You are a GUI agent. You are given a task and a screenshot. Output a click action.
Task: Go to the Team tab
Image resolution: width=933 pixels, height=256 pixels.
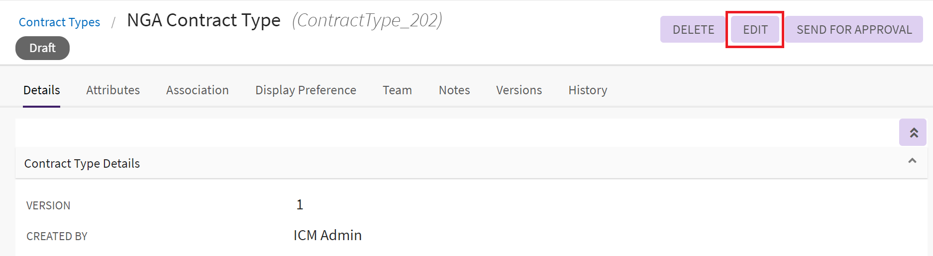(x=397, y=90)
